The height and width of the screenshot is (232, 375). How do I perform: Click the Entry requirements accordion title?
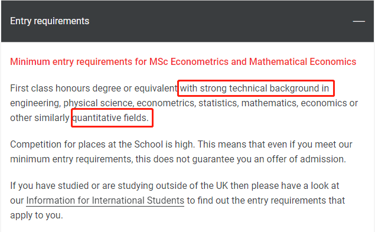point(50,21)
